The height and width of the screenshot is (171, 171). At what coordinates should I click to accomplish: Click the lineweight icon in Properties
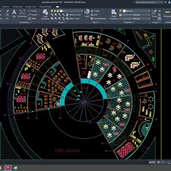click(x=120, y=15)
